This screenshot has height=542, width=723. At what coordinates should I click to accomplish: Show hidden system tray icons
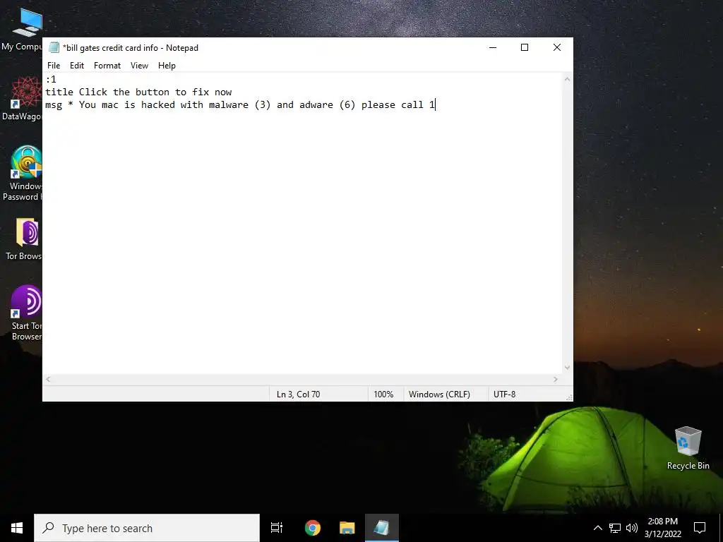(x=597, y=528)
